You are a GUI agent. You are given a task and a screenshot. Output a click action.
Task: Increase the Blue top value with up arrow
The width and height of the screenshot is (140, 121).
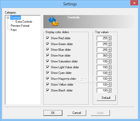click(x=109, y=49)
